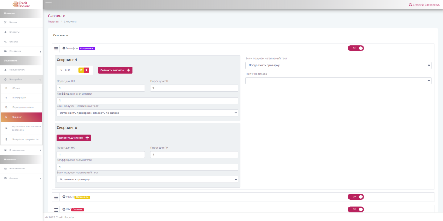Click the Порог для ПК field in Скорринг 4
Viewport: 443px width, 221px height.
point(194,88)
